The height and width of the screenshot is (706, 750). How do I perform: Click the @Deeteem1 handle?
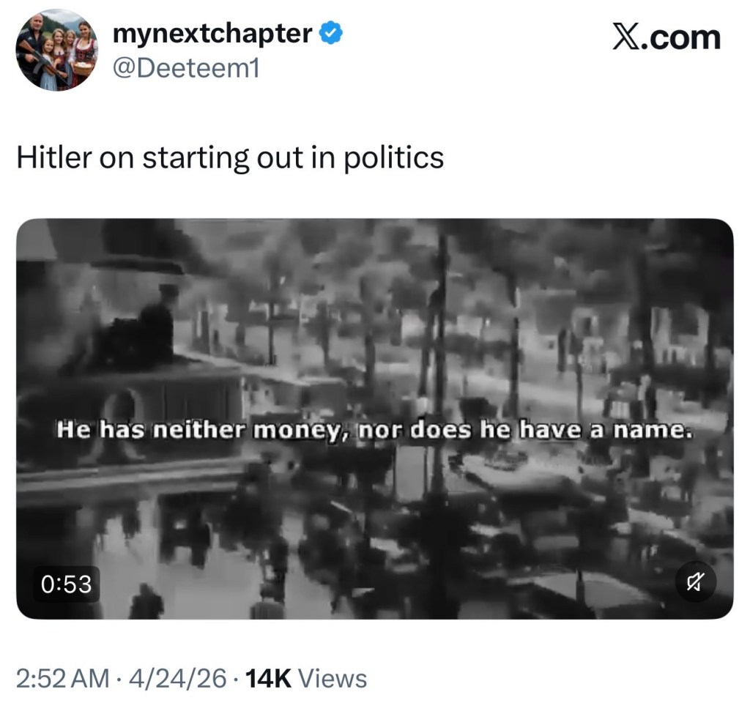pos(186,69)
